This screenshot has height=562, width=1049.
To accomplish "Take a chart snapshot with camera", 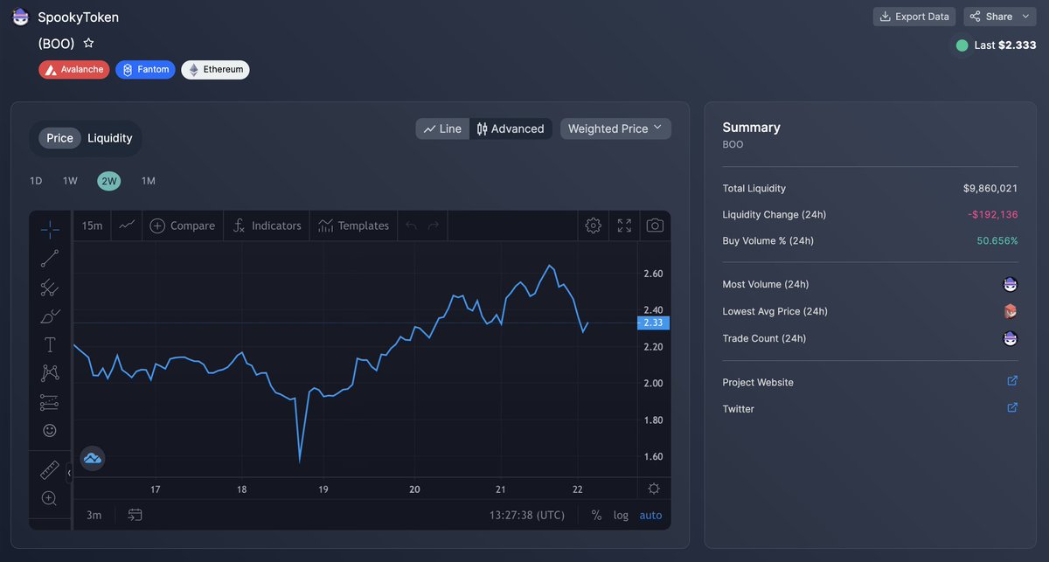I will pos(655,225).
